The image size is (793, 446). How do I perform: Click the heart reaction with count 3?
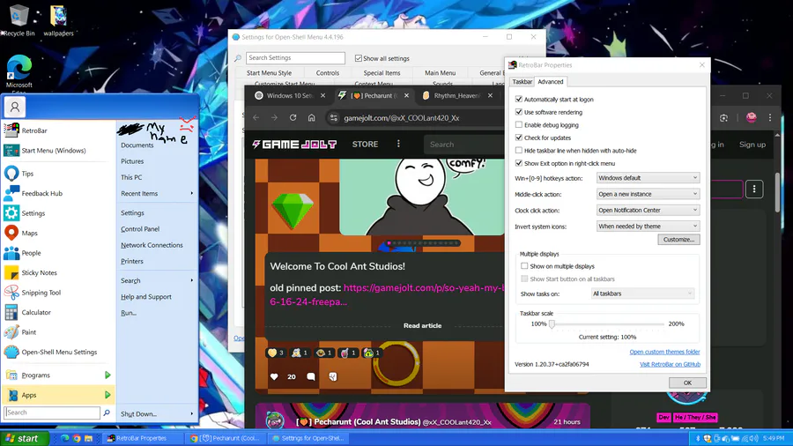[276, 353]
